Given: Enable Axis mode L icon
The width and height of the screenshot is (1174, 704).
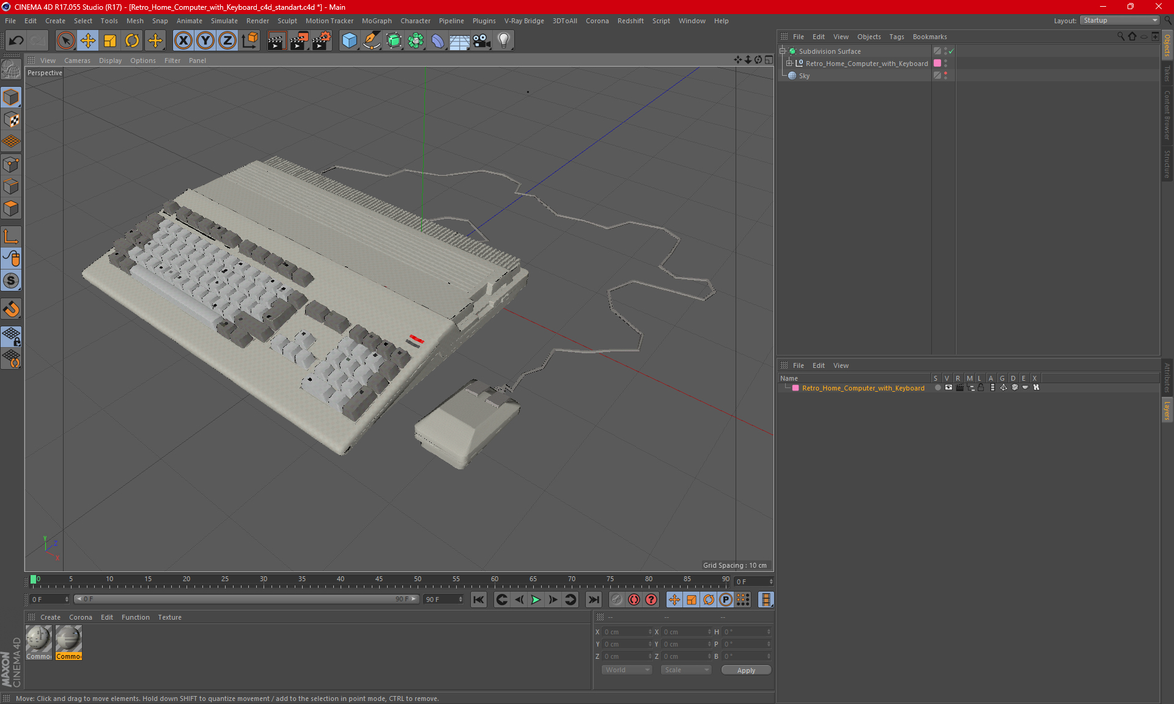Looking at the screenshot, I should tap(11, 236).
